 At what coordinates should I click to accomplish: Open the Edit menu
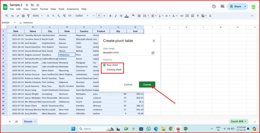[18, 9]
